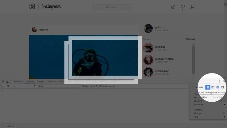
Task: Open the DevTools three-dot customize menu
Action: pyautogui.click(x=219, y=81)
